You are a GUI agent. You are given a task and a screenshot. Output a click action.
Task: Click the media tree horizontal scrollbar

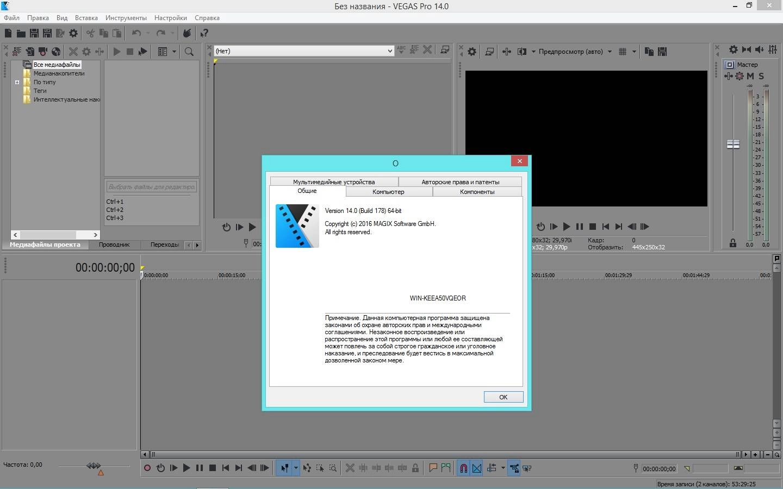pos(55,235)
